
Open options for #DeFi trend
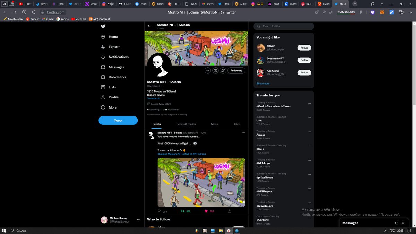310,146
